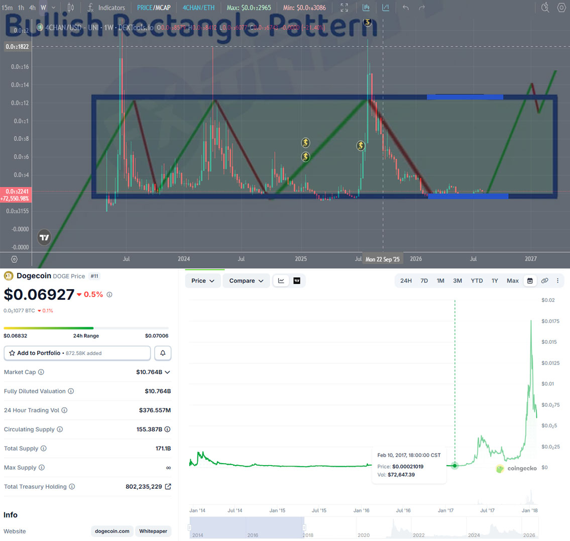The height and width of the screenshot is (541, 570).
Task: Click the coingecko watermark logo
Action: click(516, 469)
